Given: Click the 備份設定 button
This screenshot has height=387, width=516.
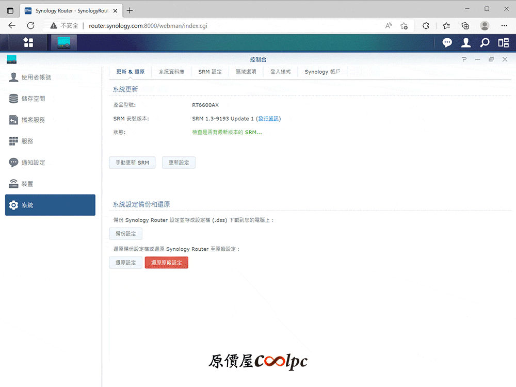Looking at the screenshot, I should [x=126, y=234].
